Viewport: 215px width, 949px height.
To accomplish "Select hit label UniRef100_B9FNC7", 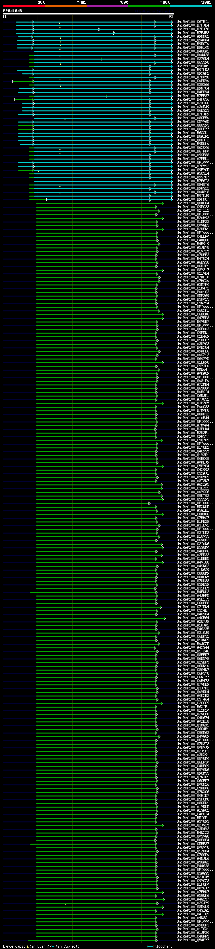I will coord(192,199).
